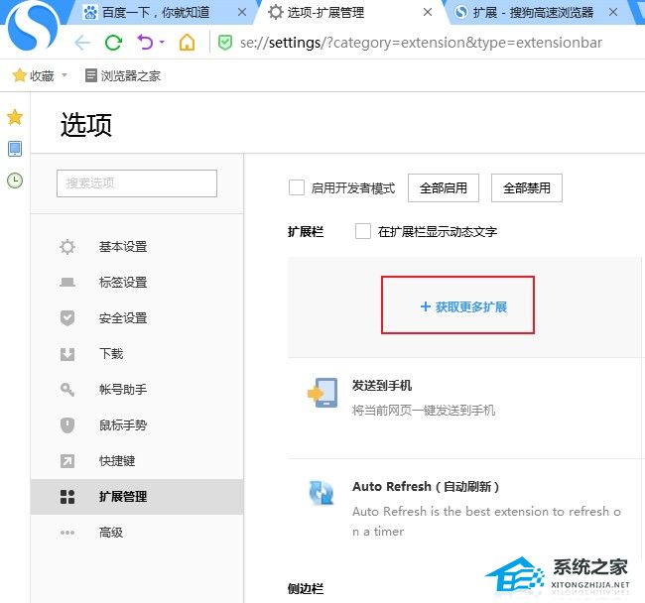Go to home page with the house icon
645x603 pixels.
tap(187, 43)
